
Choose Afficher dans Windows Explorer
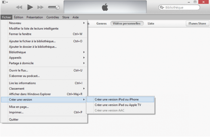click(x=44, y=94)
